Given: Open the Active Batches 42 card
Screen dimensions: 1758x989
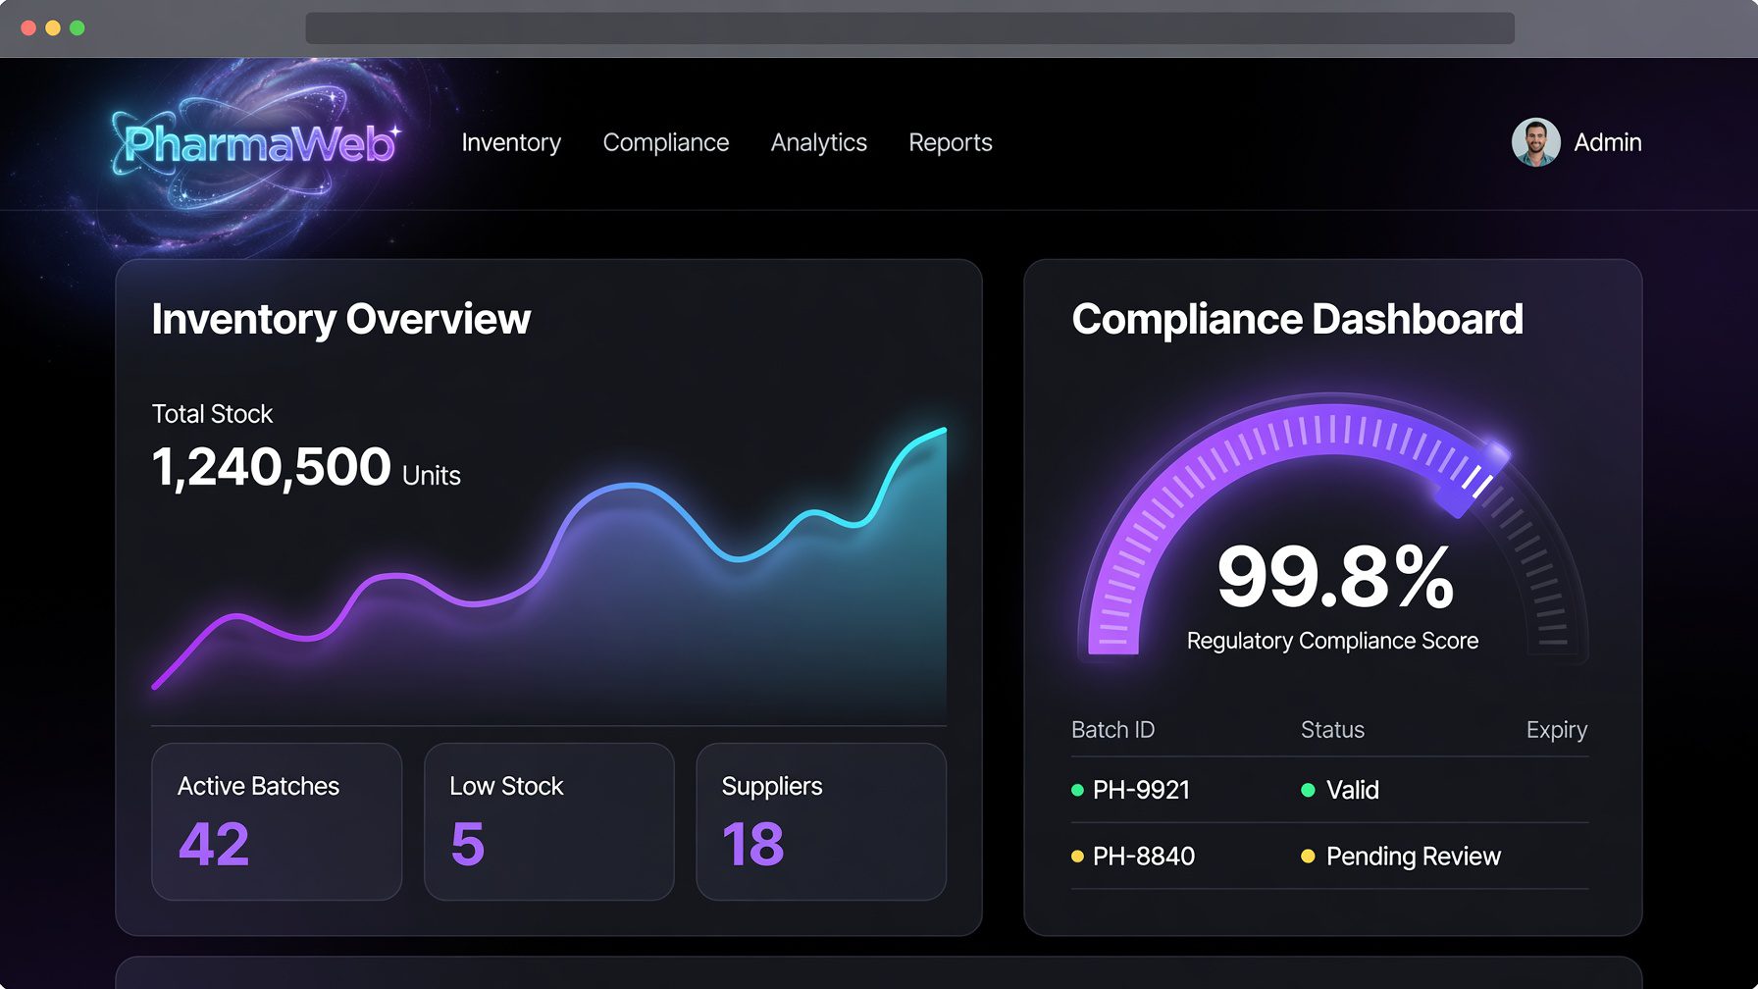Looking at the screenshot, I should coord(277,822).
